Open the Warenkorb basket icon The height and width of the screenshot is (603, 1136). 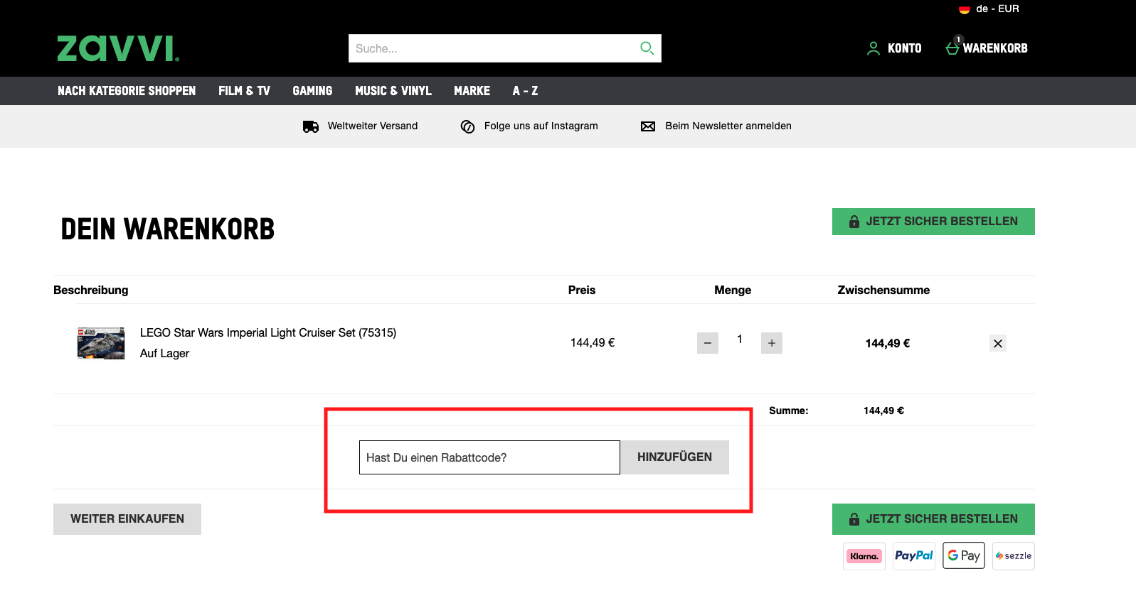(x=952, y=47)
